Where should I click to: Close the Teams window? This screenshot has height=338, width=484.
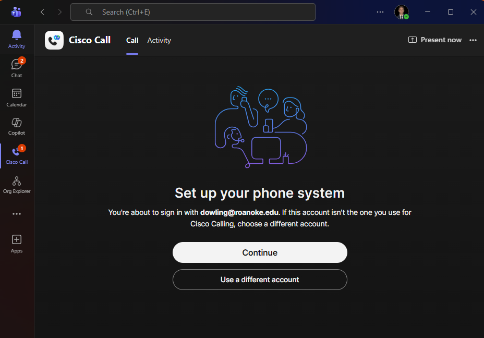click(x=474, y=12)
